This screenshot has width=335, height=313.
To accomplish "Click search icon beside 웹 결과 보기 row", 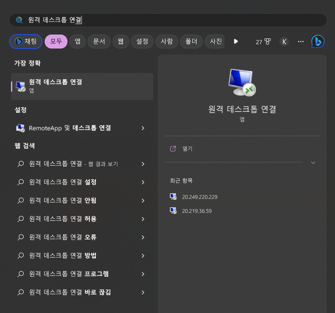I will [21, 164].
